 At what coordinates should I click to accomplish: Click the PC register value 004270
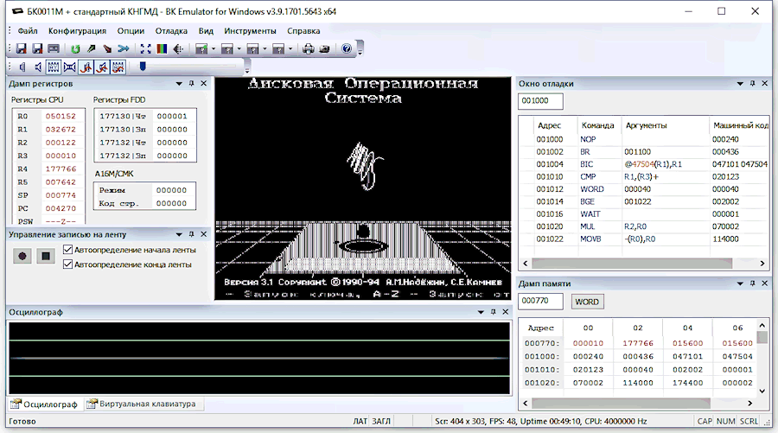point(61,209)
